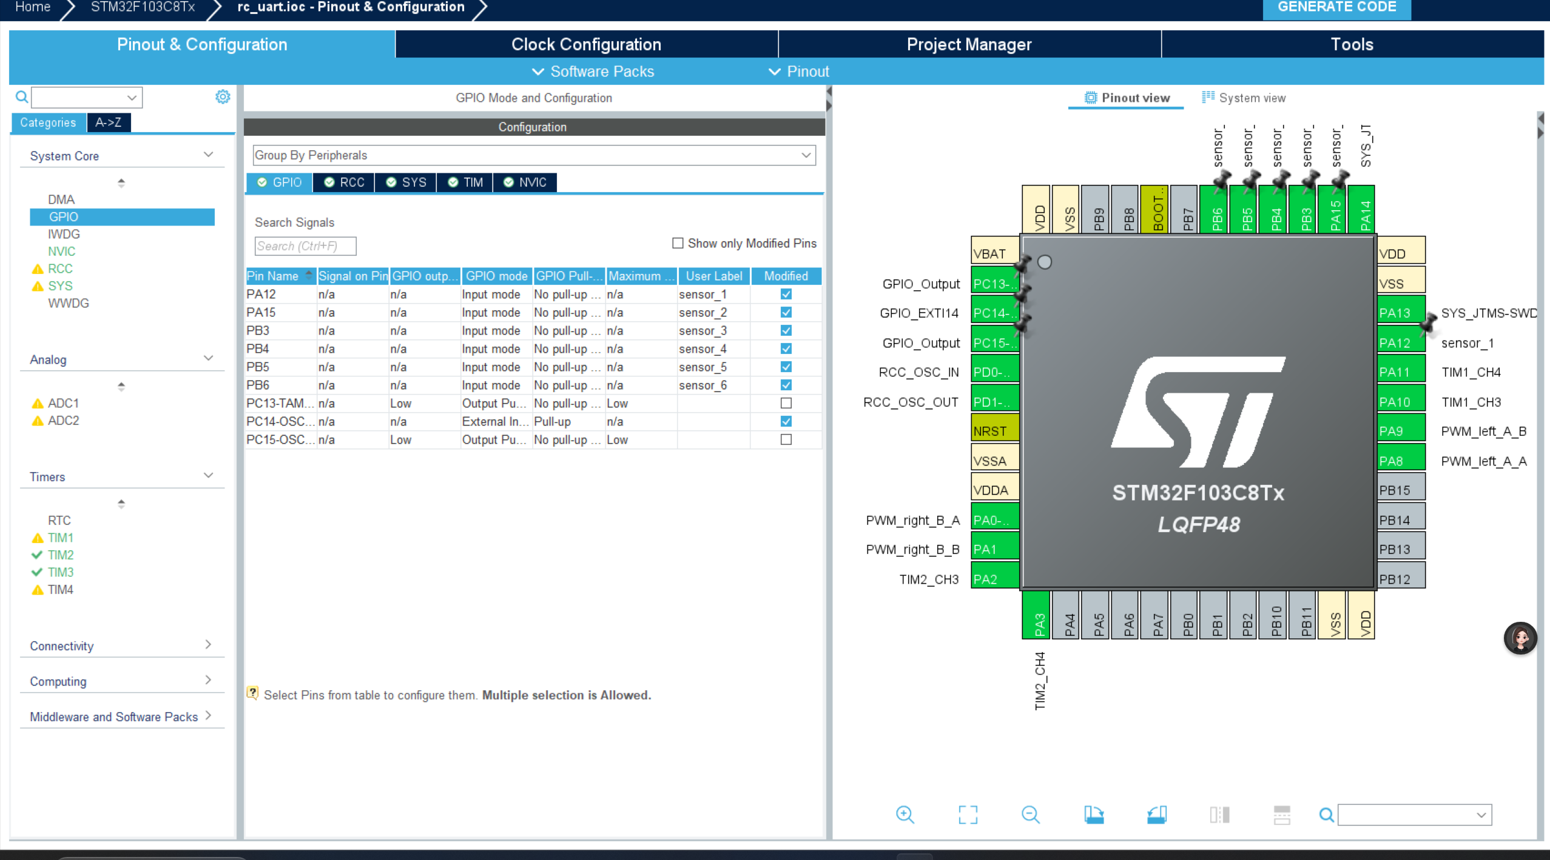The width and height of the screenshot is (1550, 860).
Task: Switch to Clock Configuration tab
Action: (585, 44)
